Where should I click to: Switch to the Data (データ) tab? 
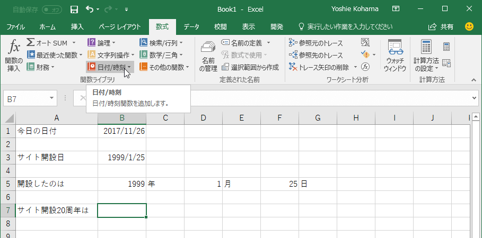pyautogui.click(x=191, y=26)
